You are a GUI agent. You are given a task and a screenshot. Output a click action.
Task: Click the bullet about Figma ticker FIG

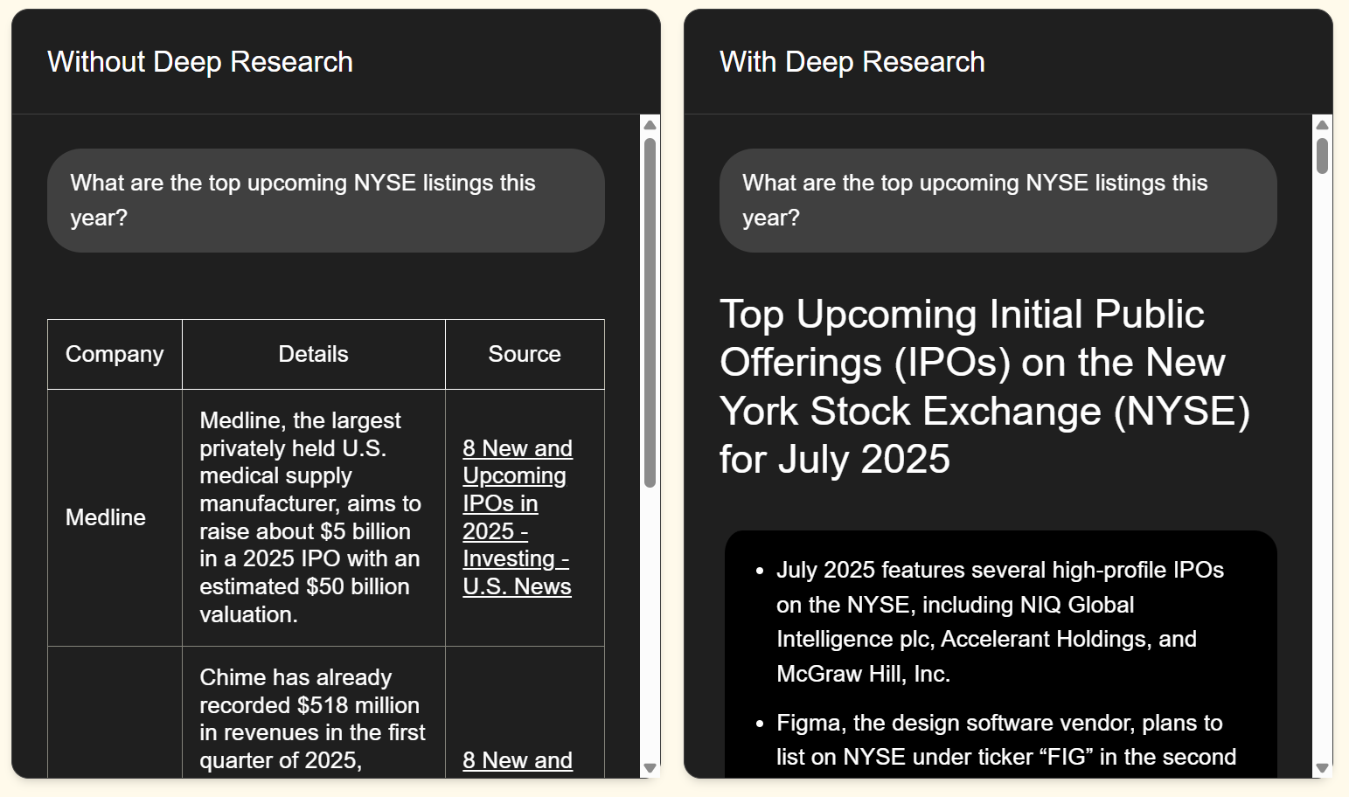[1005, 740]
